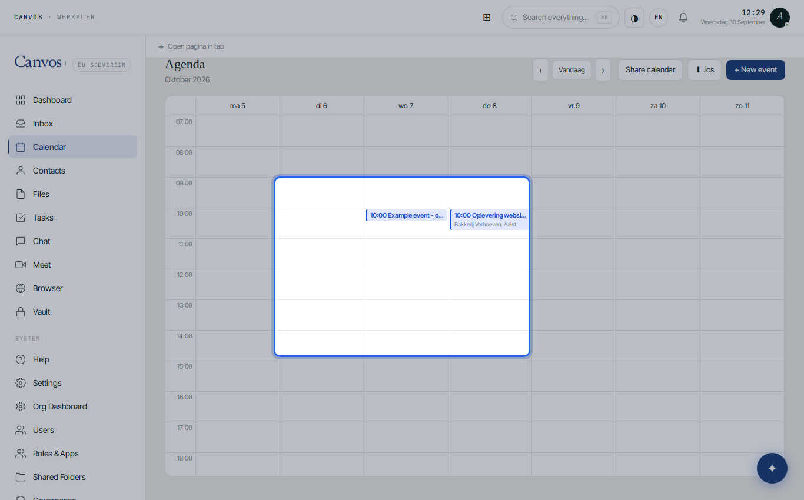Create a New event
804x500 pixels.
[x=756, y=70]
